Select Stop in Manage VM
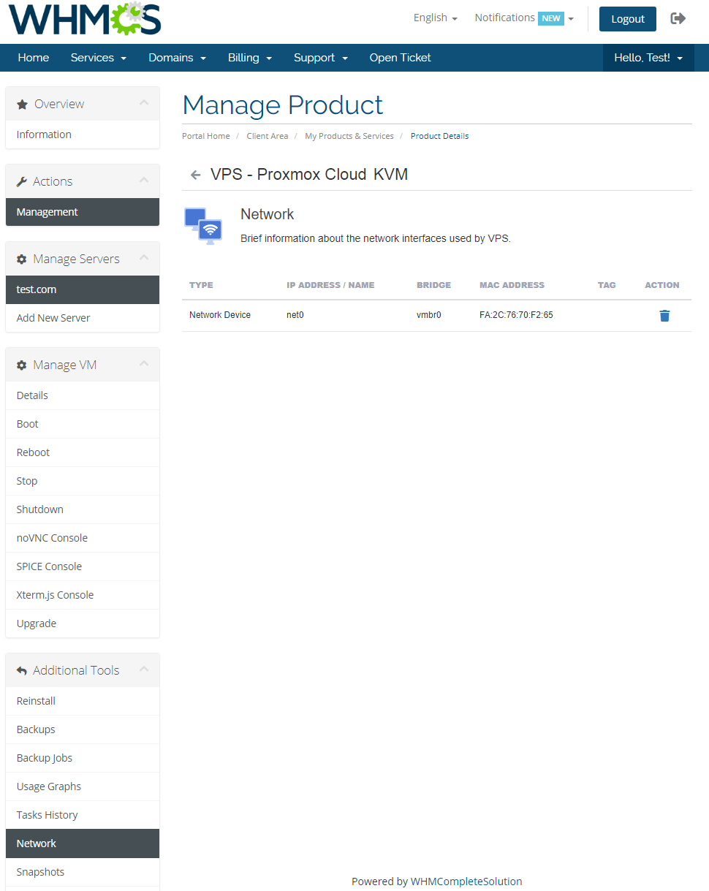 [x=83, y=481]
